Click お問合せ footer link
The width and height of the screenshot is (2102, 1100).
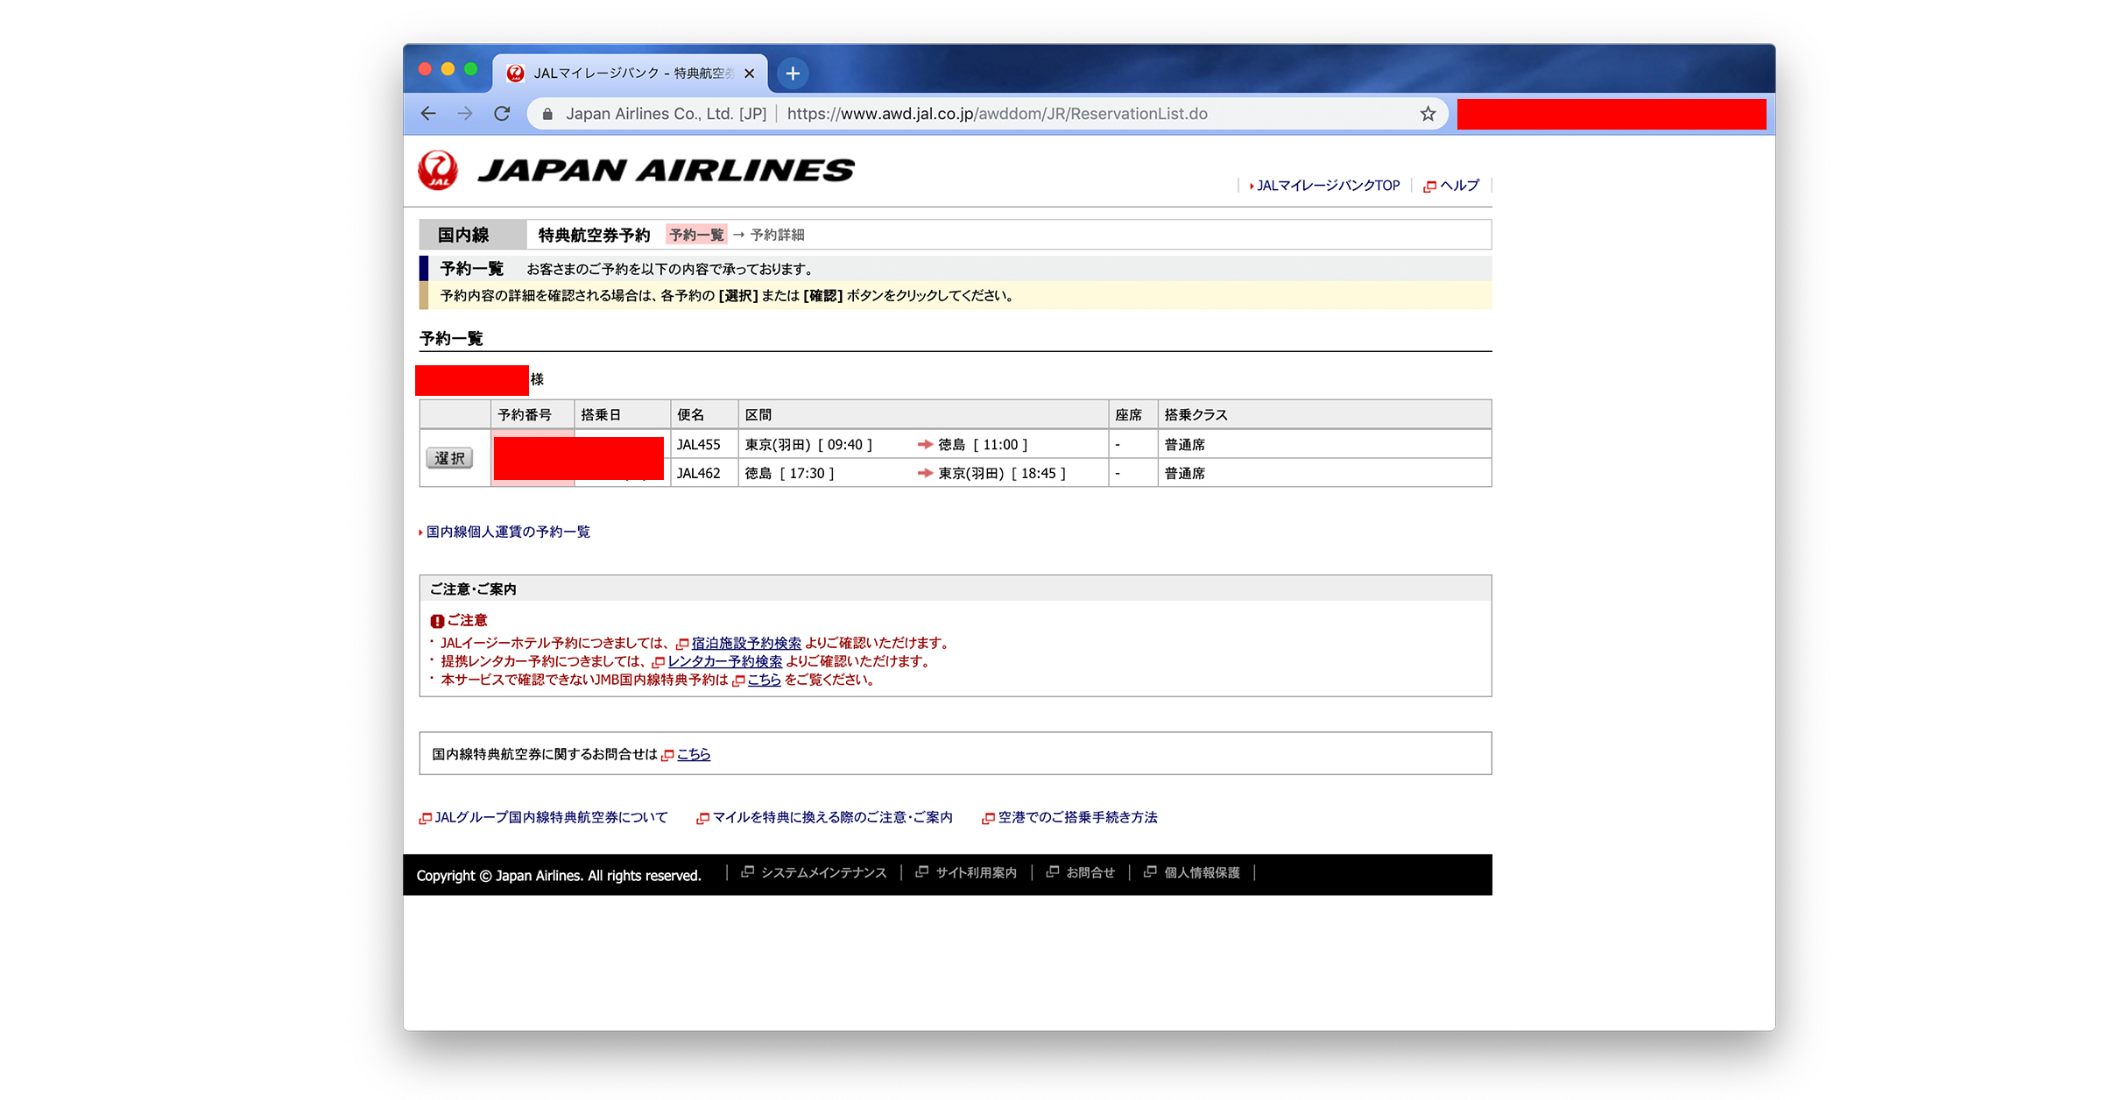click(x=1090, y=872)
